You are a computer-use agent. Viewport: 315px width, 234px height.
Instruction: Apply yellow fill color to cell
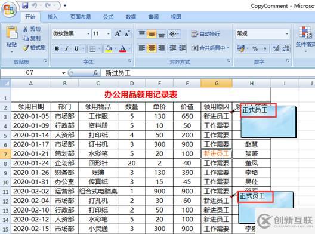(x=109, y=48)
